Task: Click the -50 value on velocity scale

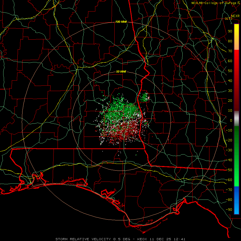Action: coord(229,170)
